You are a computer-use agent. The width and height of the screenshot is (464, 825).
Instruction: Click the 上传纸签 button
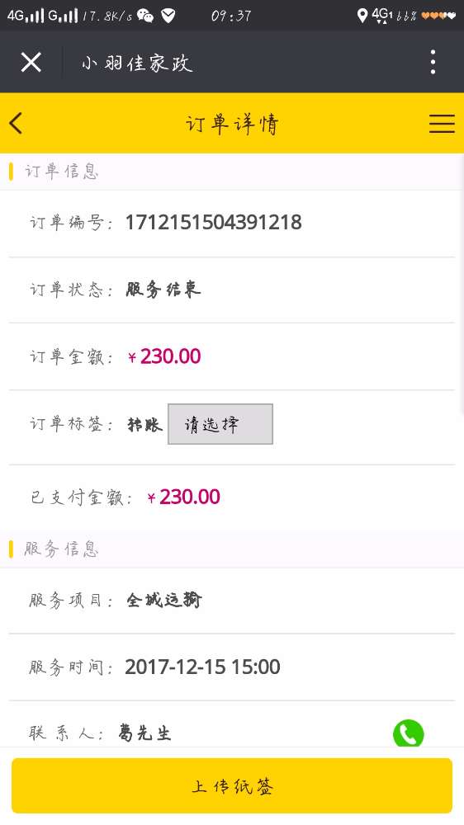tap(232, 786)
